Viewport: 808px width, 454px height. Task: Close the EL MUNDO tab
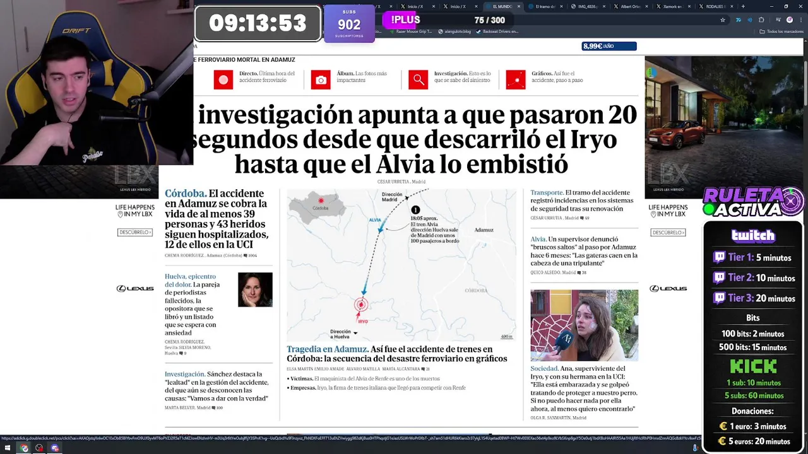point(519,6)
